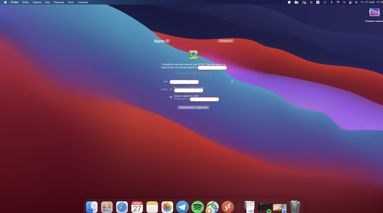Open the Переход menu
This screenshot has height=213, width=383.
(x=59, y=2)
